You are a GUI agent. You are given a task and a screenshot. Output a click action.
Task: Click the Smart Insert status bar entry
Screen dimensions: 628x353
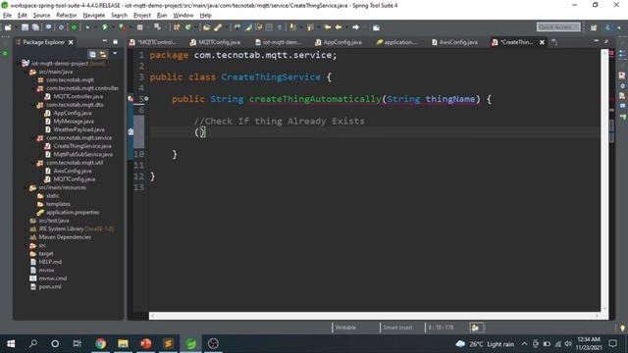tap(397, 328)
